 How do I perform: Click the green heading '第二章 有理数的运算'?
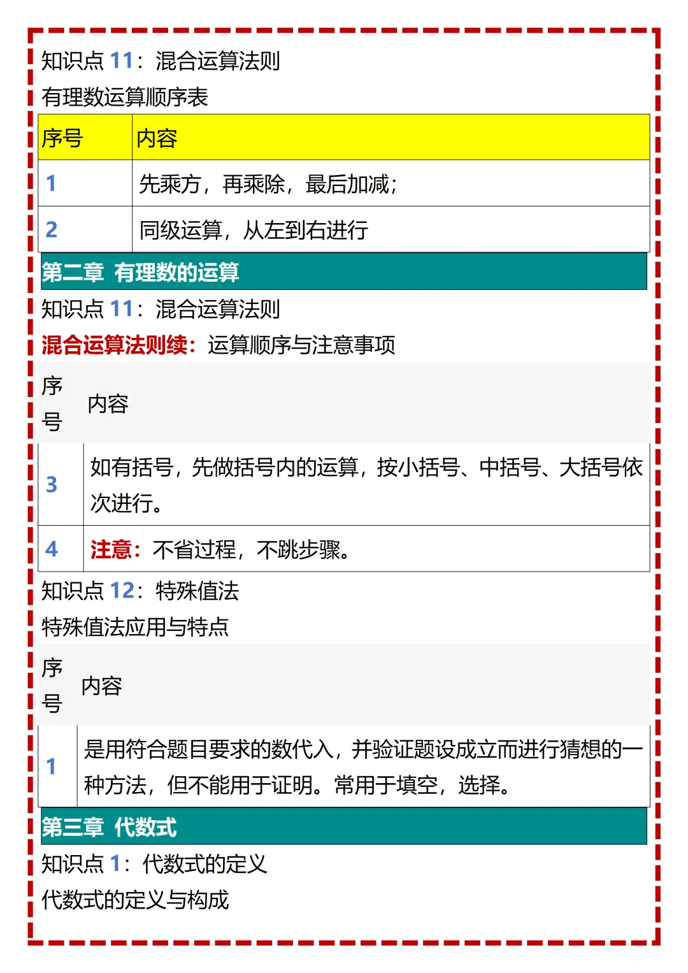pyautogui.click(x=344, y=271)
